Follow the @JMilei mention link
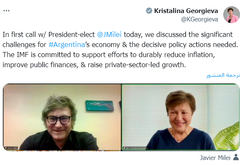This screenshot has height=165, width=240. click(109, 34)
